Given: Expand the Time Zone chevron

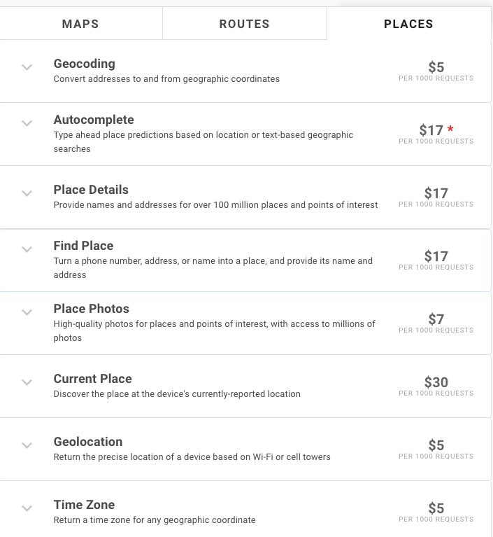Looking at the screenshot, I should 27,508.
